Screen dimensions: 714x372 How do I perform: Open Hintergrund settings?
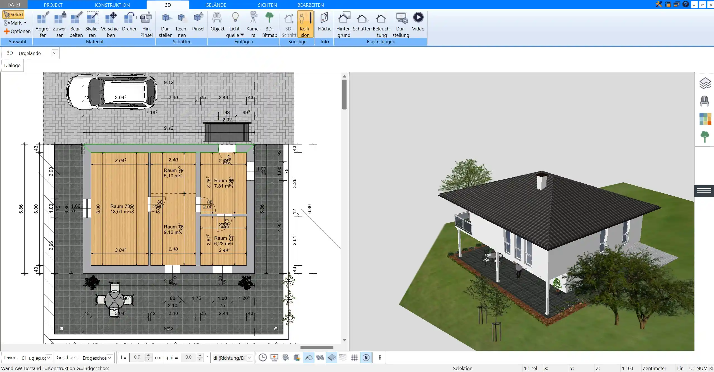(x=344, y=24)
